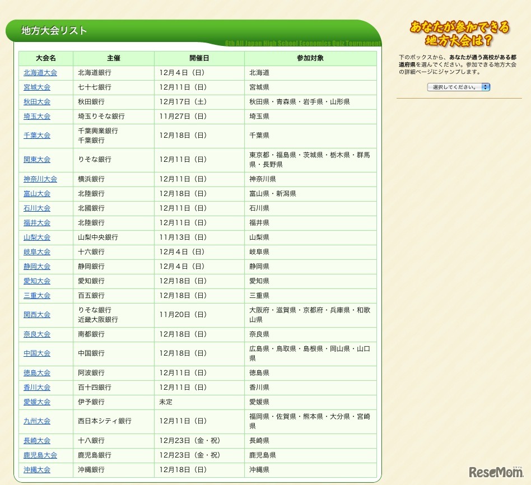Click the 大会名 column header

[46, 58]
